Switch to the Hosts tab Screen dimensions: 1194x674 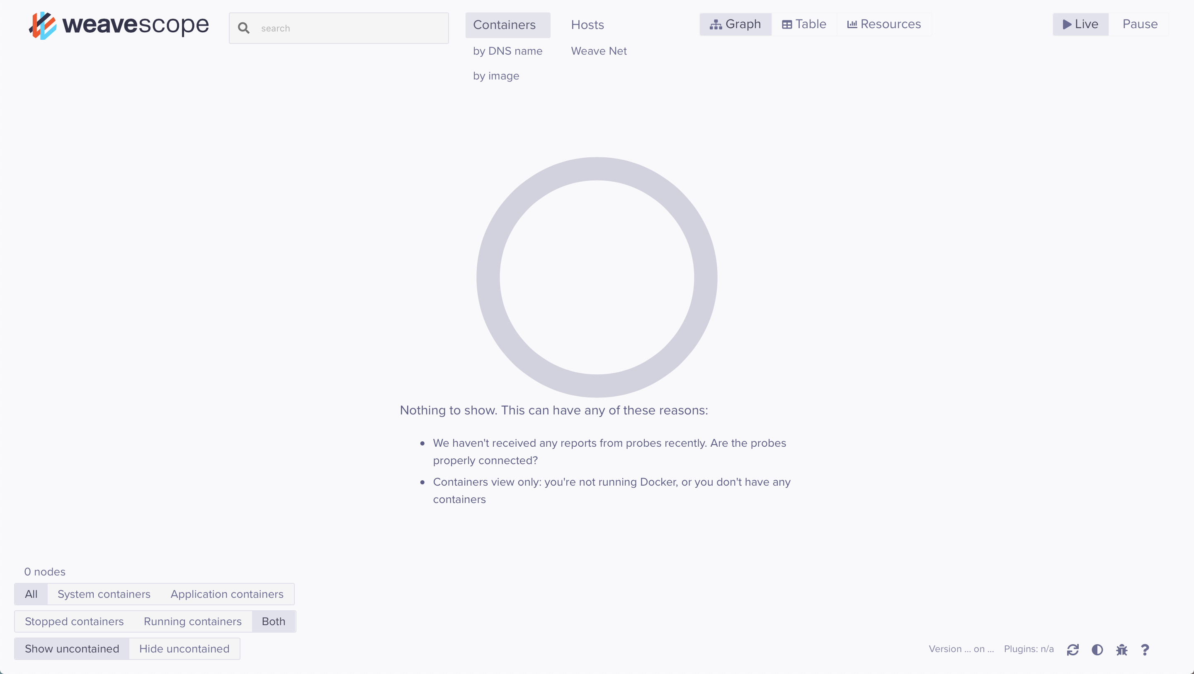[587, 24]
